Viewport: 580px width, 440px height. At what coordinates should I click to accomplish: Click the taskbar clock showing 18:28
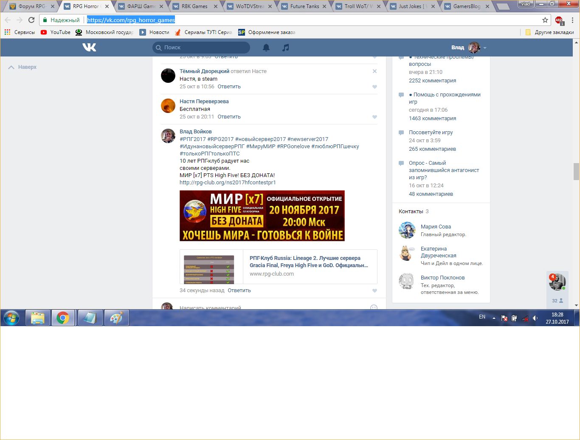pyautogui.click(x=557, y=318)
